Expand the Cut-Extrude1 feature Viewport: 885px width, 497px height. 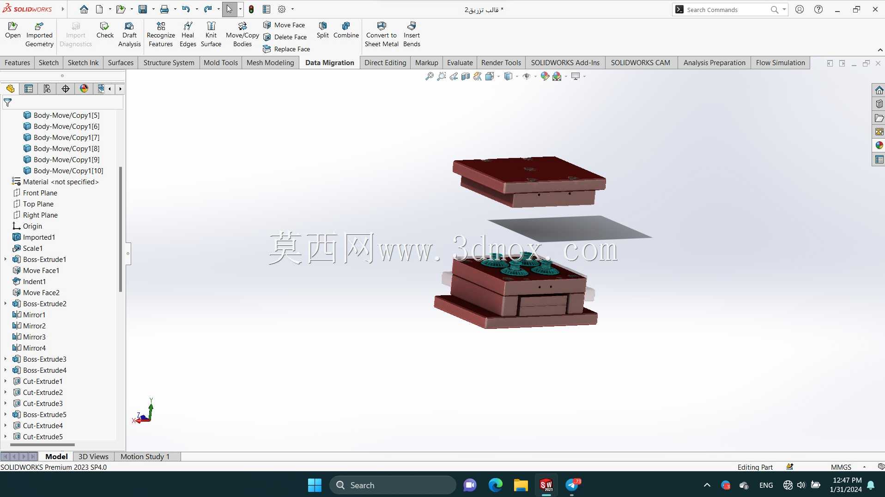[x=6, y=381]
